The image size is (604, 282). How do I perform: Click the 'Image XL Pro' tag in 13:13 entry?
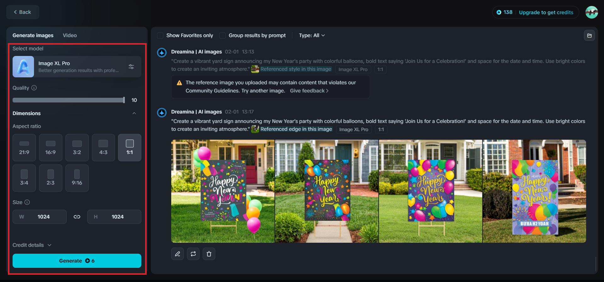point(353,69)
